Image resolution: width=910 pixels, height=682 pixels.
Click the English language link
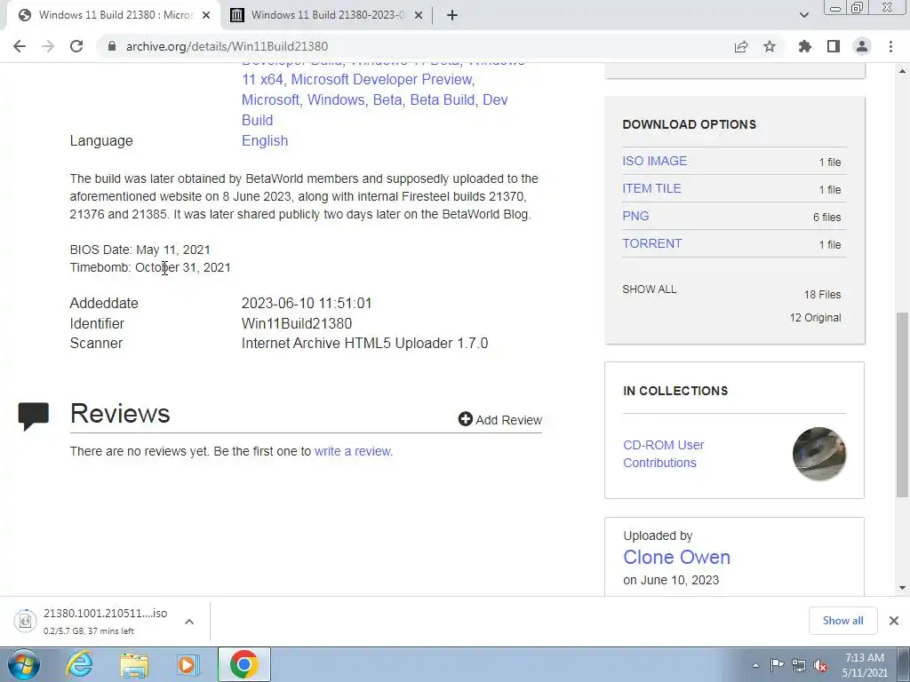(265, 141)
